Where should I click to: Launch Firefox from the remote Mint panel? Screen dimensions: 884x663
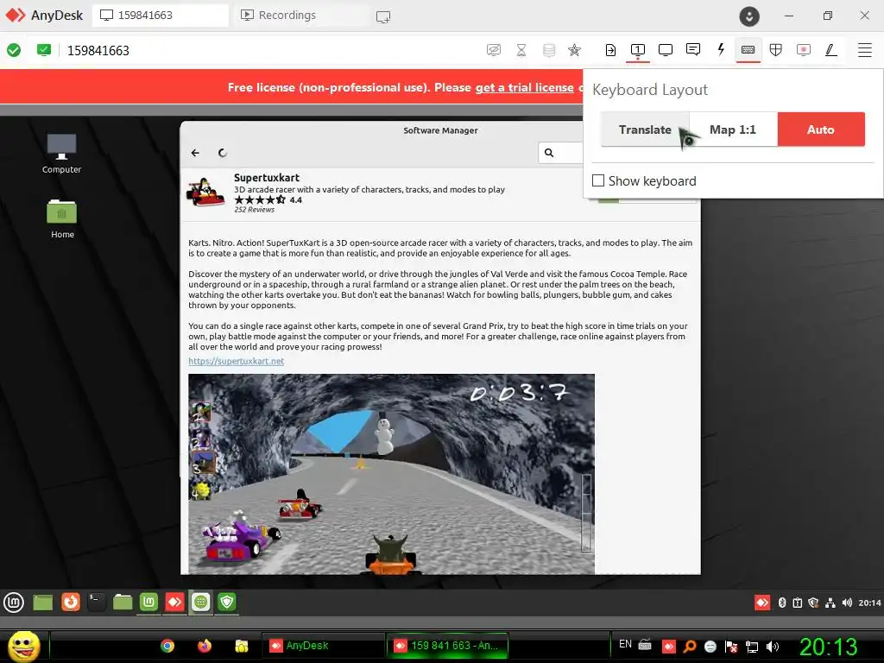point(71,602)
